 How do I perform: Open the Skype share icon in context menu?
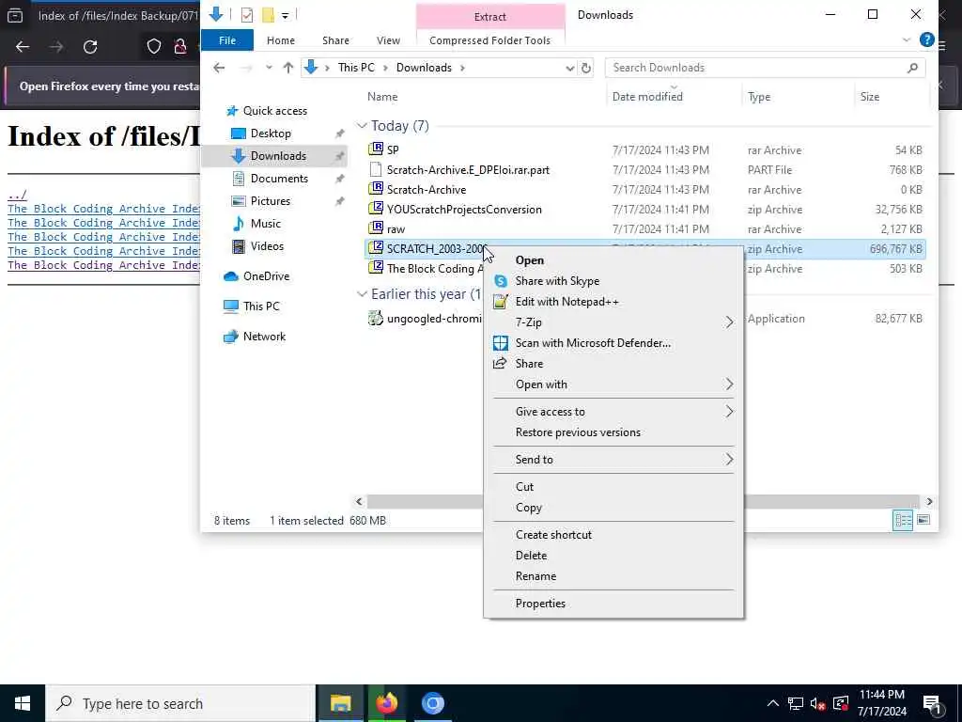pyautogui.click(x=501, y=280)
